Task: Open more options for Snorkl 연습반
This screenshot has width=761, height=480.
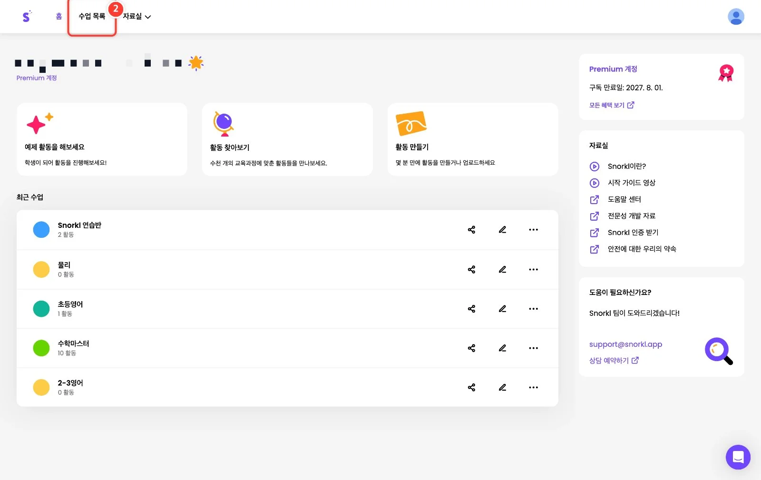Action: [534, 230]
